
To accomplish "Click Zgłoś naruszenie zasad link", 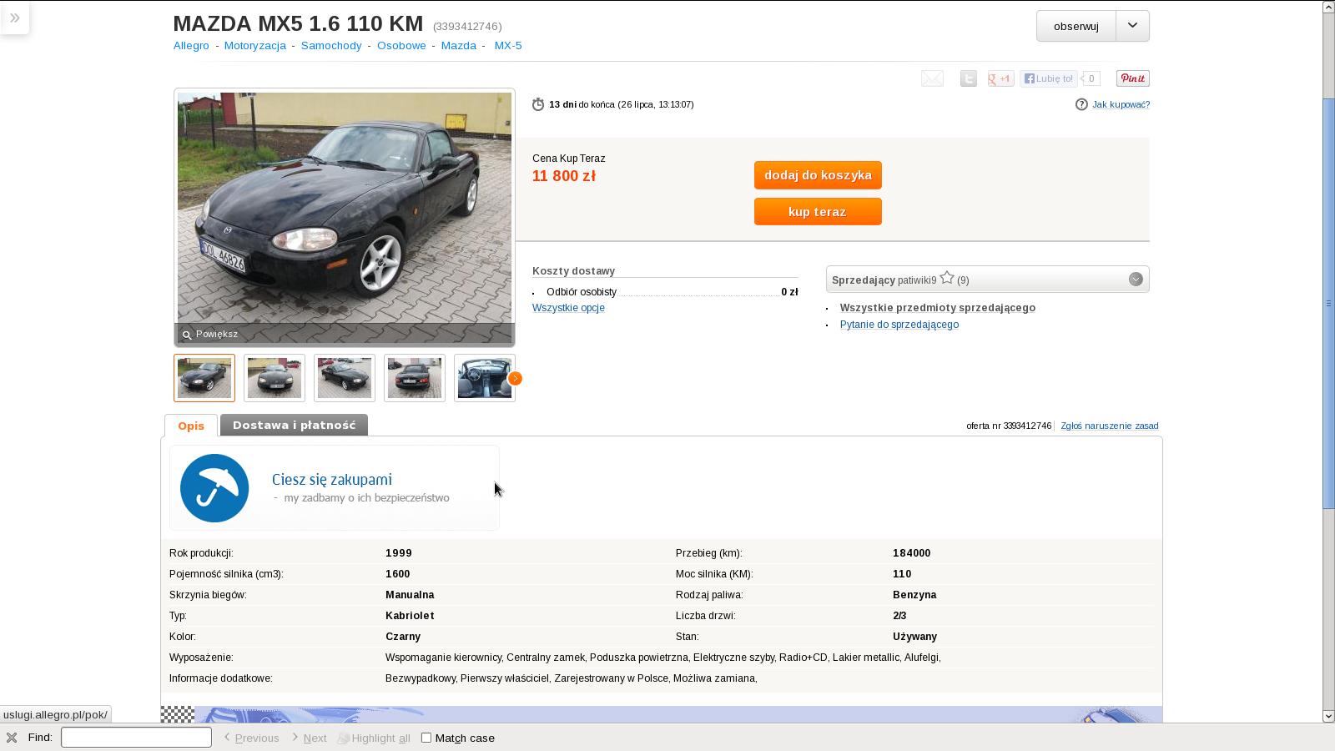I will point(1109,426).
